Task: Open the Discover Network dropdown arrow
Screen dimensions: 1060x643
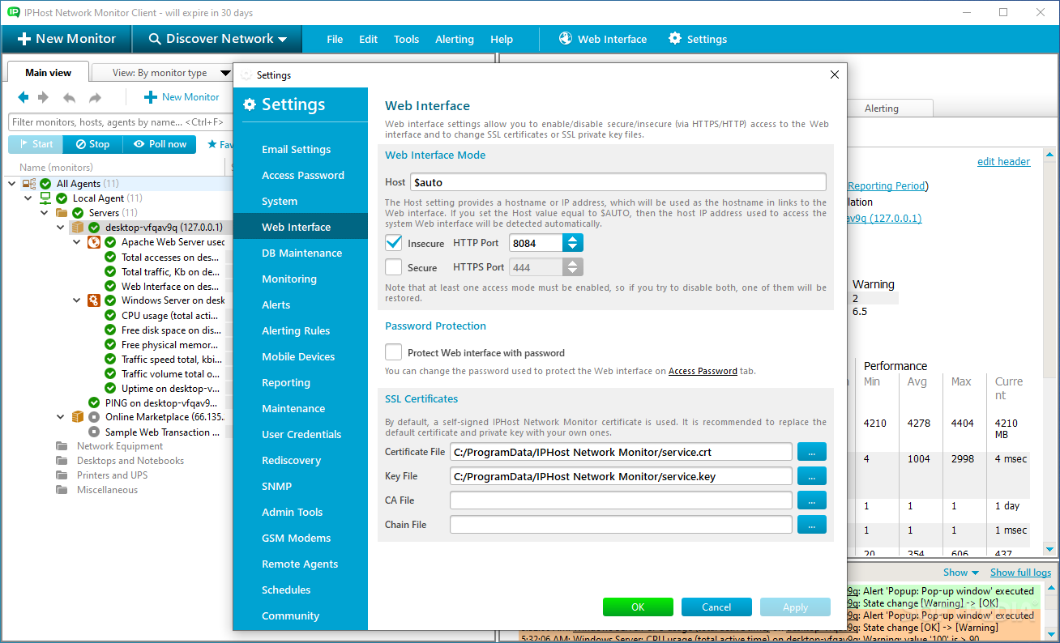Action: pyautogui.click(x=282, y=40)
